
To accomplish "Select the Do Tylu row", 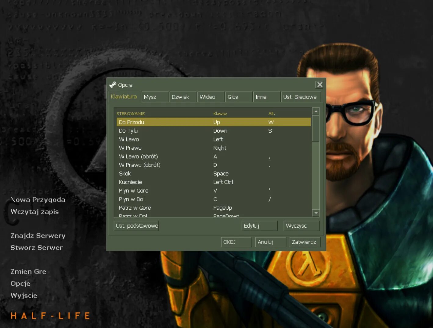I will [214, 131].
